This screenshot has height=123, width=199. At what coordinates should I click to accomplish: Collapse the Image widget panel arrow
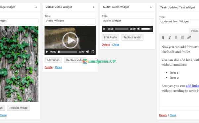pyautogui.click(x=36, y=7)
